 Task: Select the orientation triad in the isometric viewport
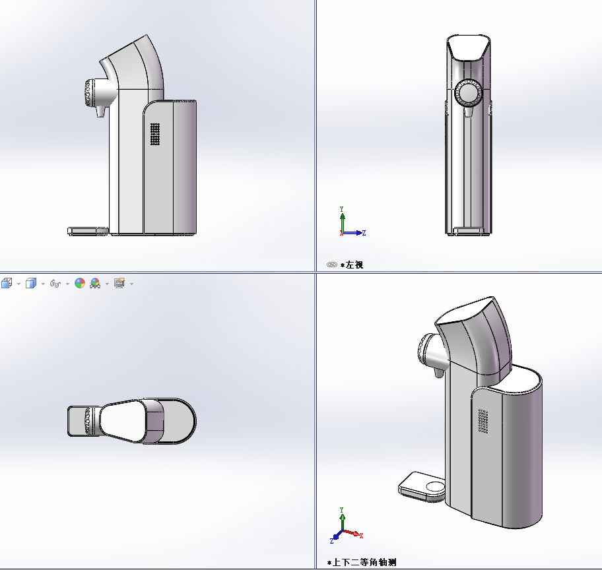coord(347,526)
